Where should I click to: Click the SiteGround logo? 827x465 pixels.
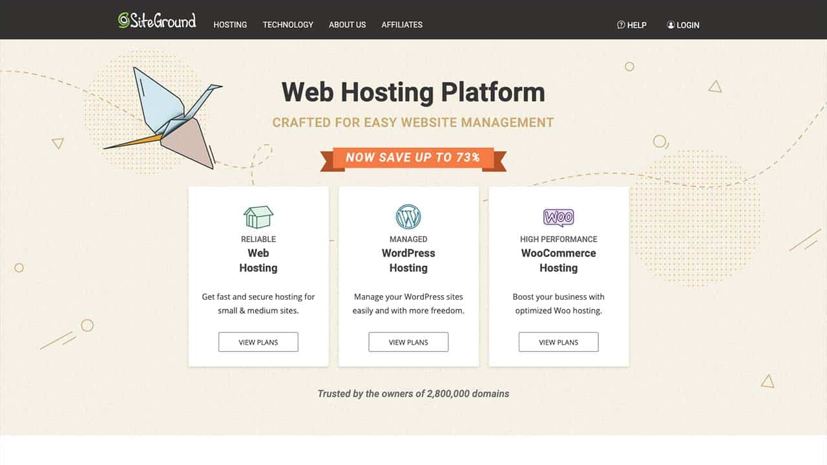point(156,21)
